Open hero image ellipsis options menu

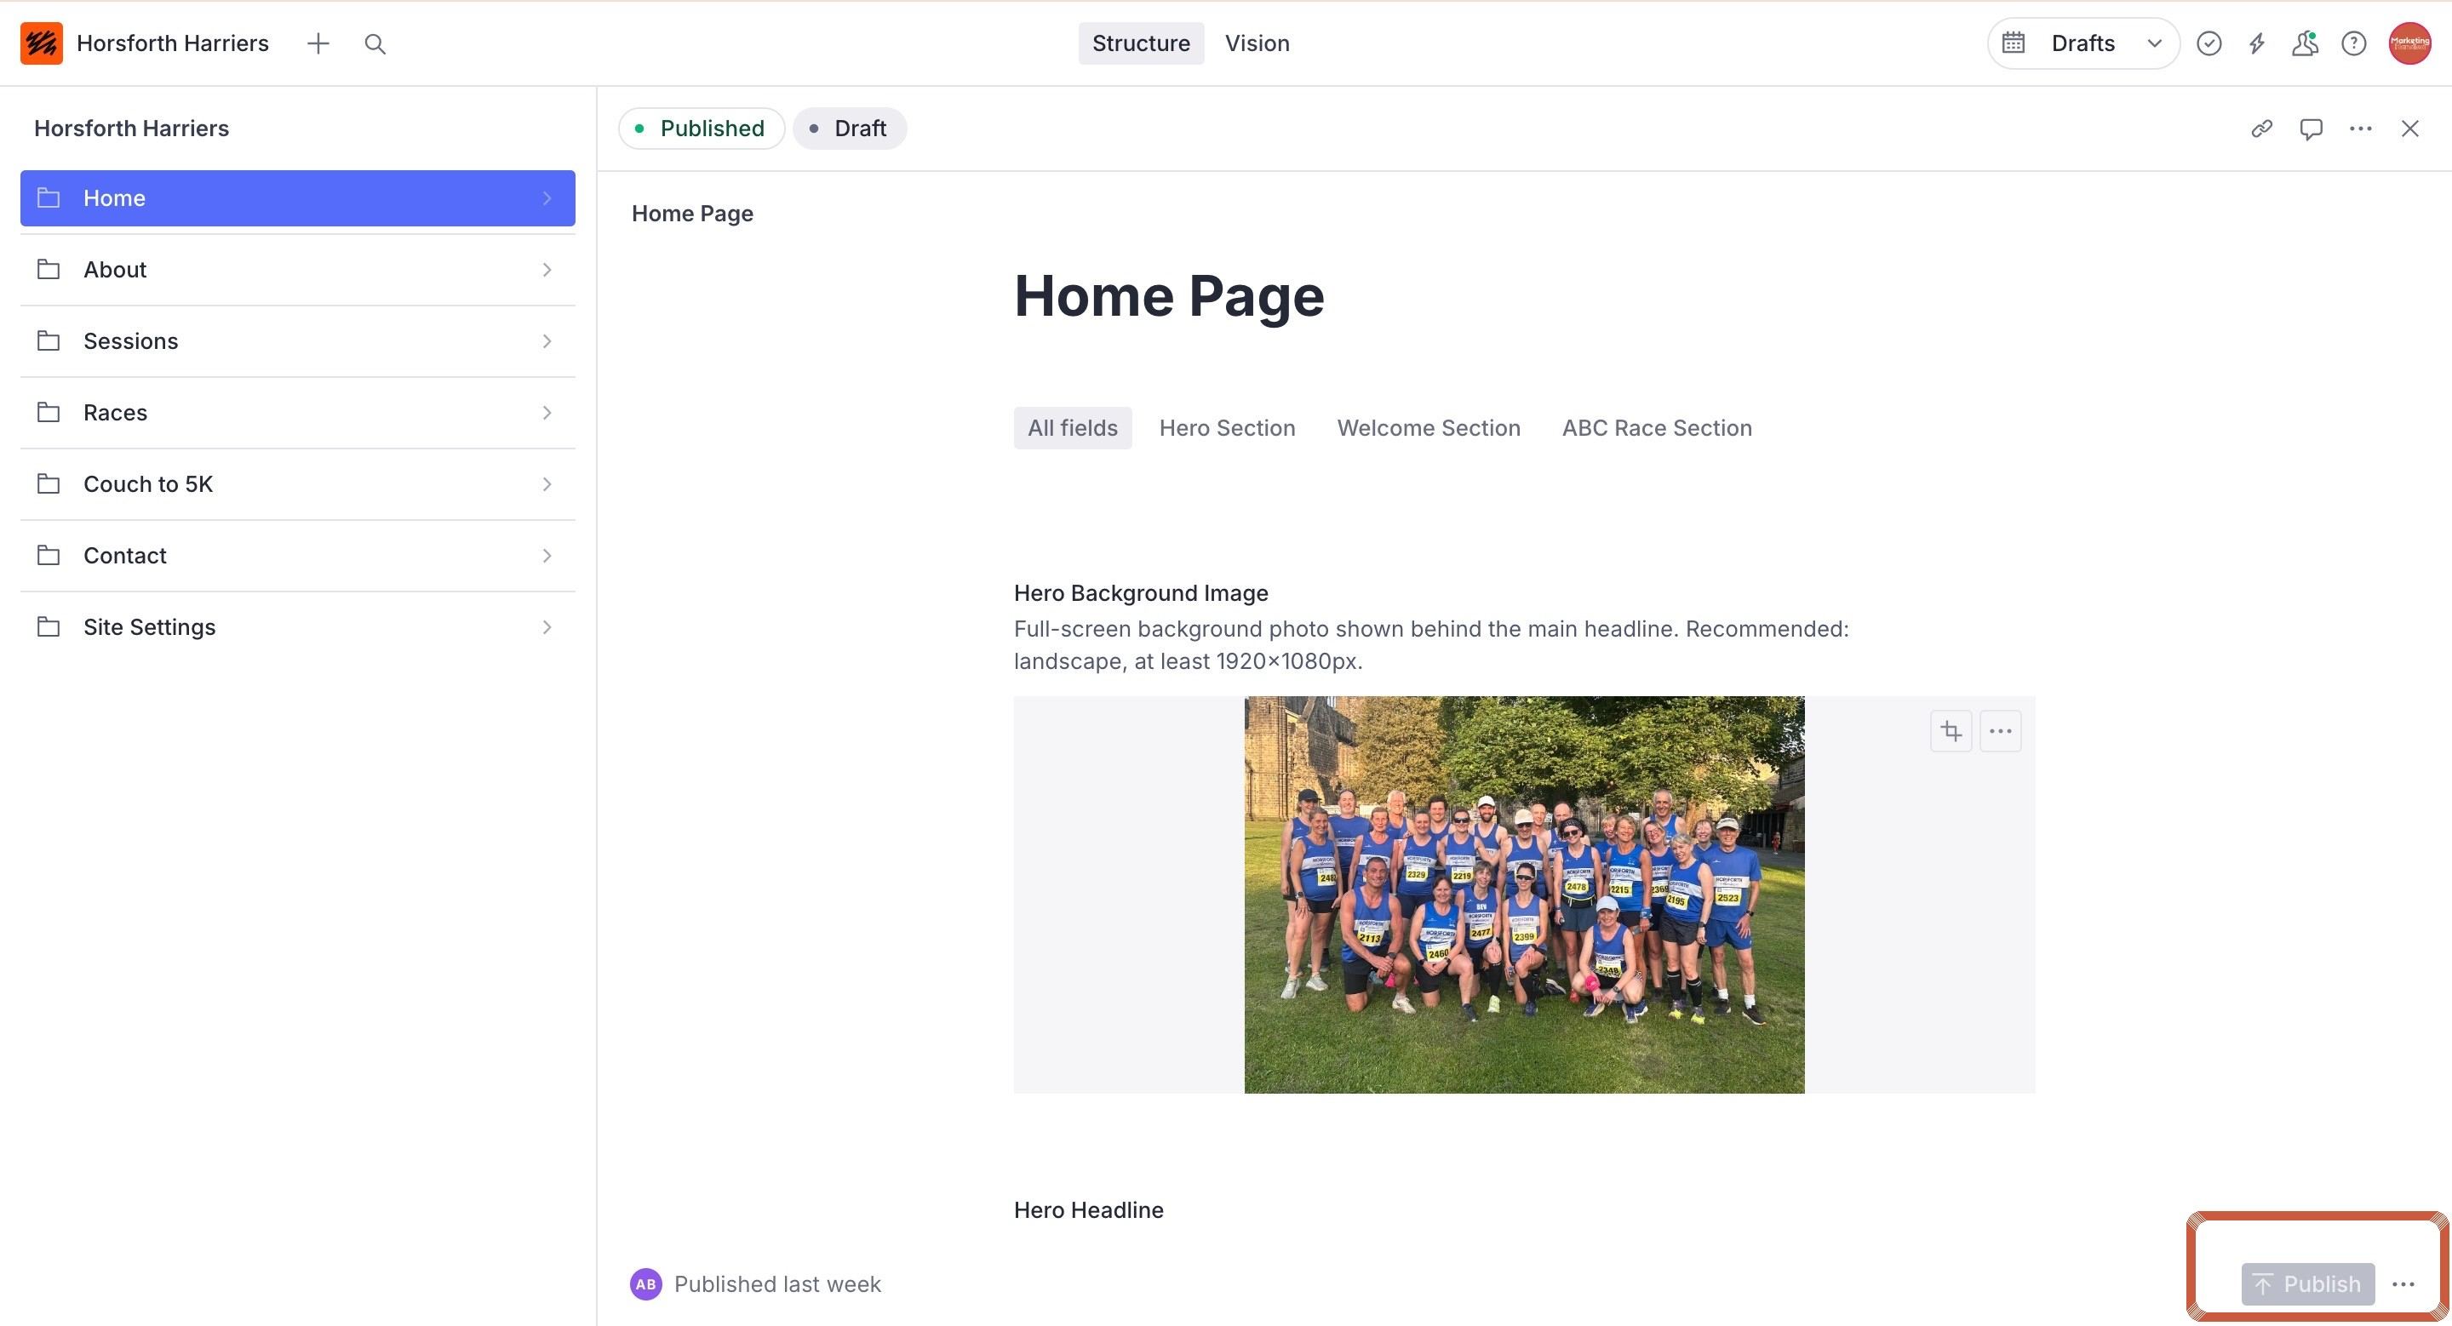pos(2001,730)
